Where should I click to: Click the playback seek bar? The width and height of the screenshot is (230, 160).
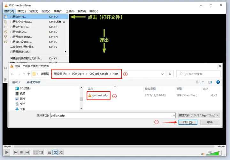(x=114, y=146)
